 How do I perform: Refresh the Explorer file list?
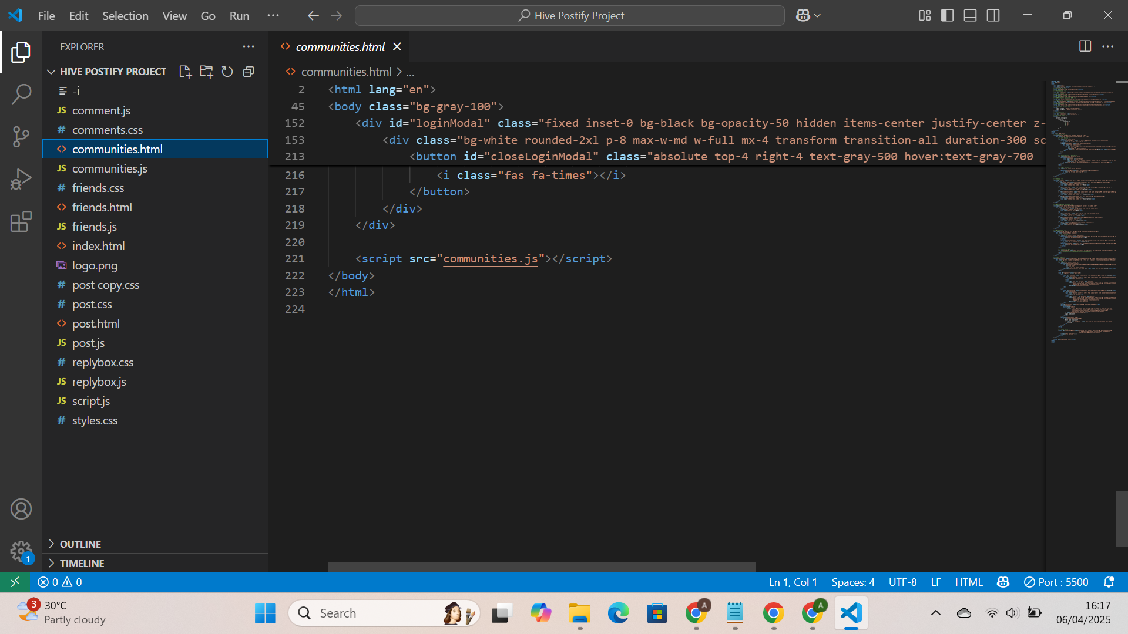click(227, 72)
